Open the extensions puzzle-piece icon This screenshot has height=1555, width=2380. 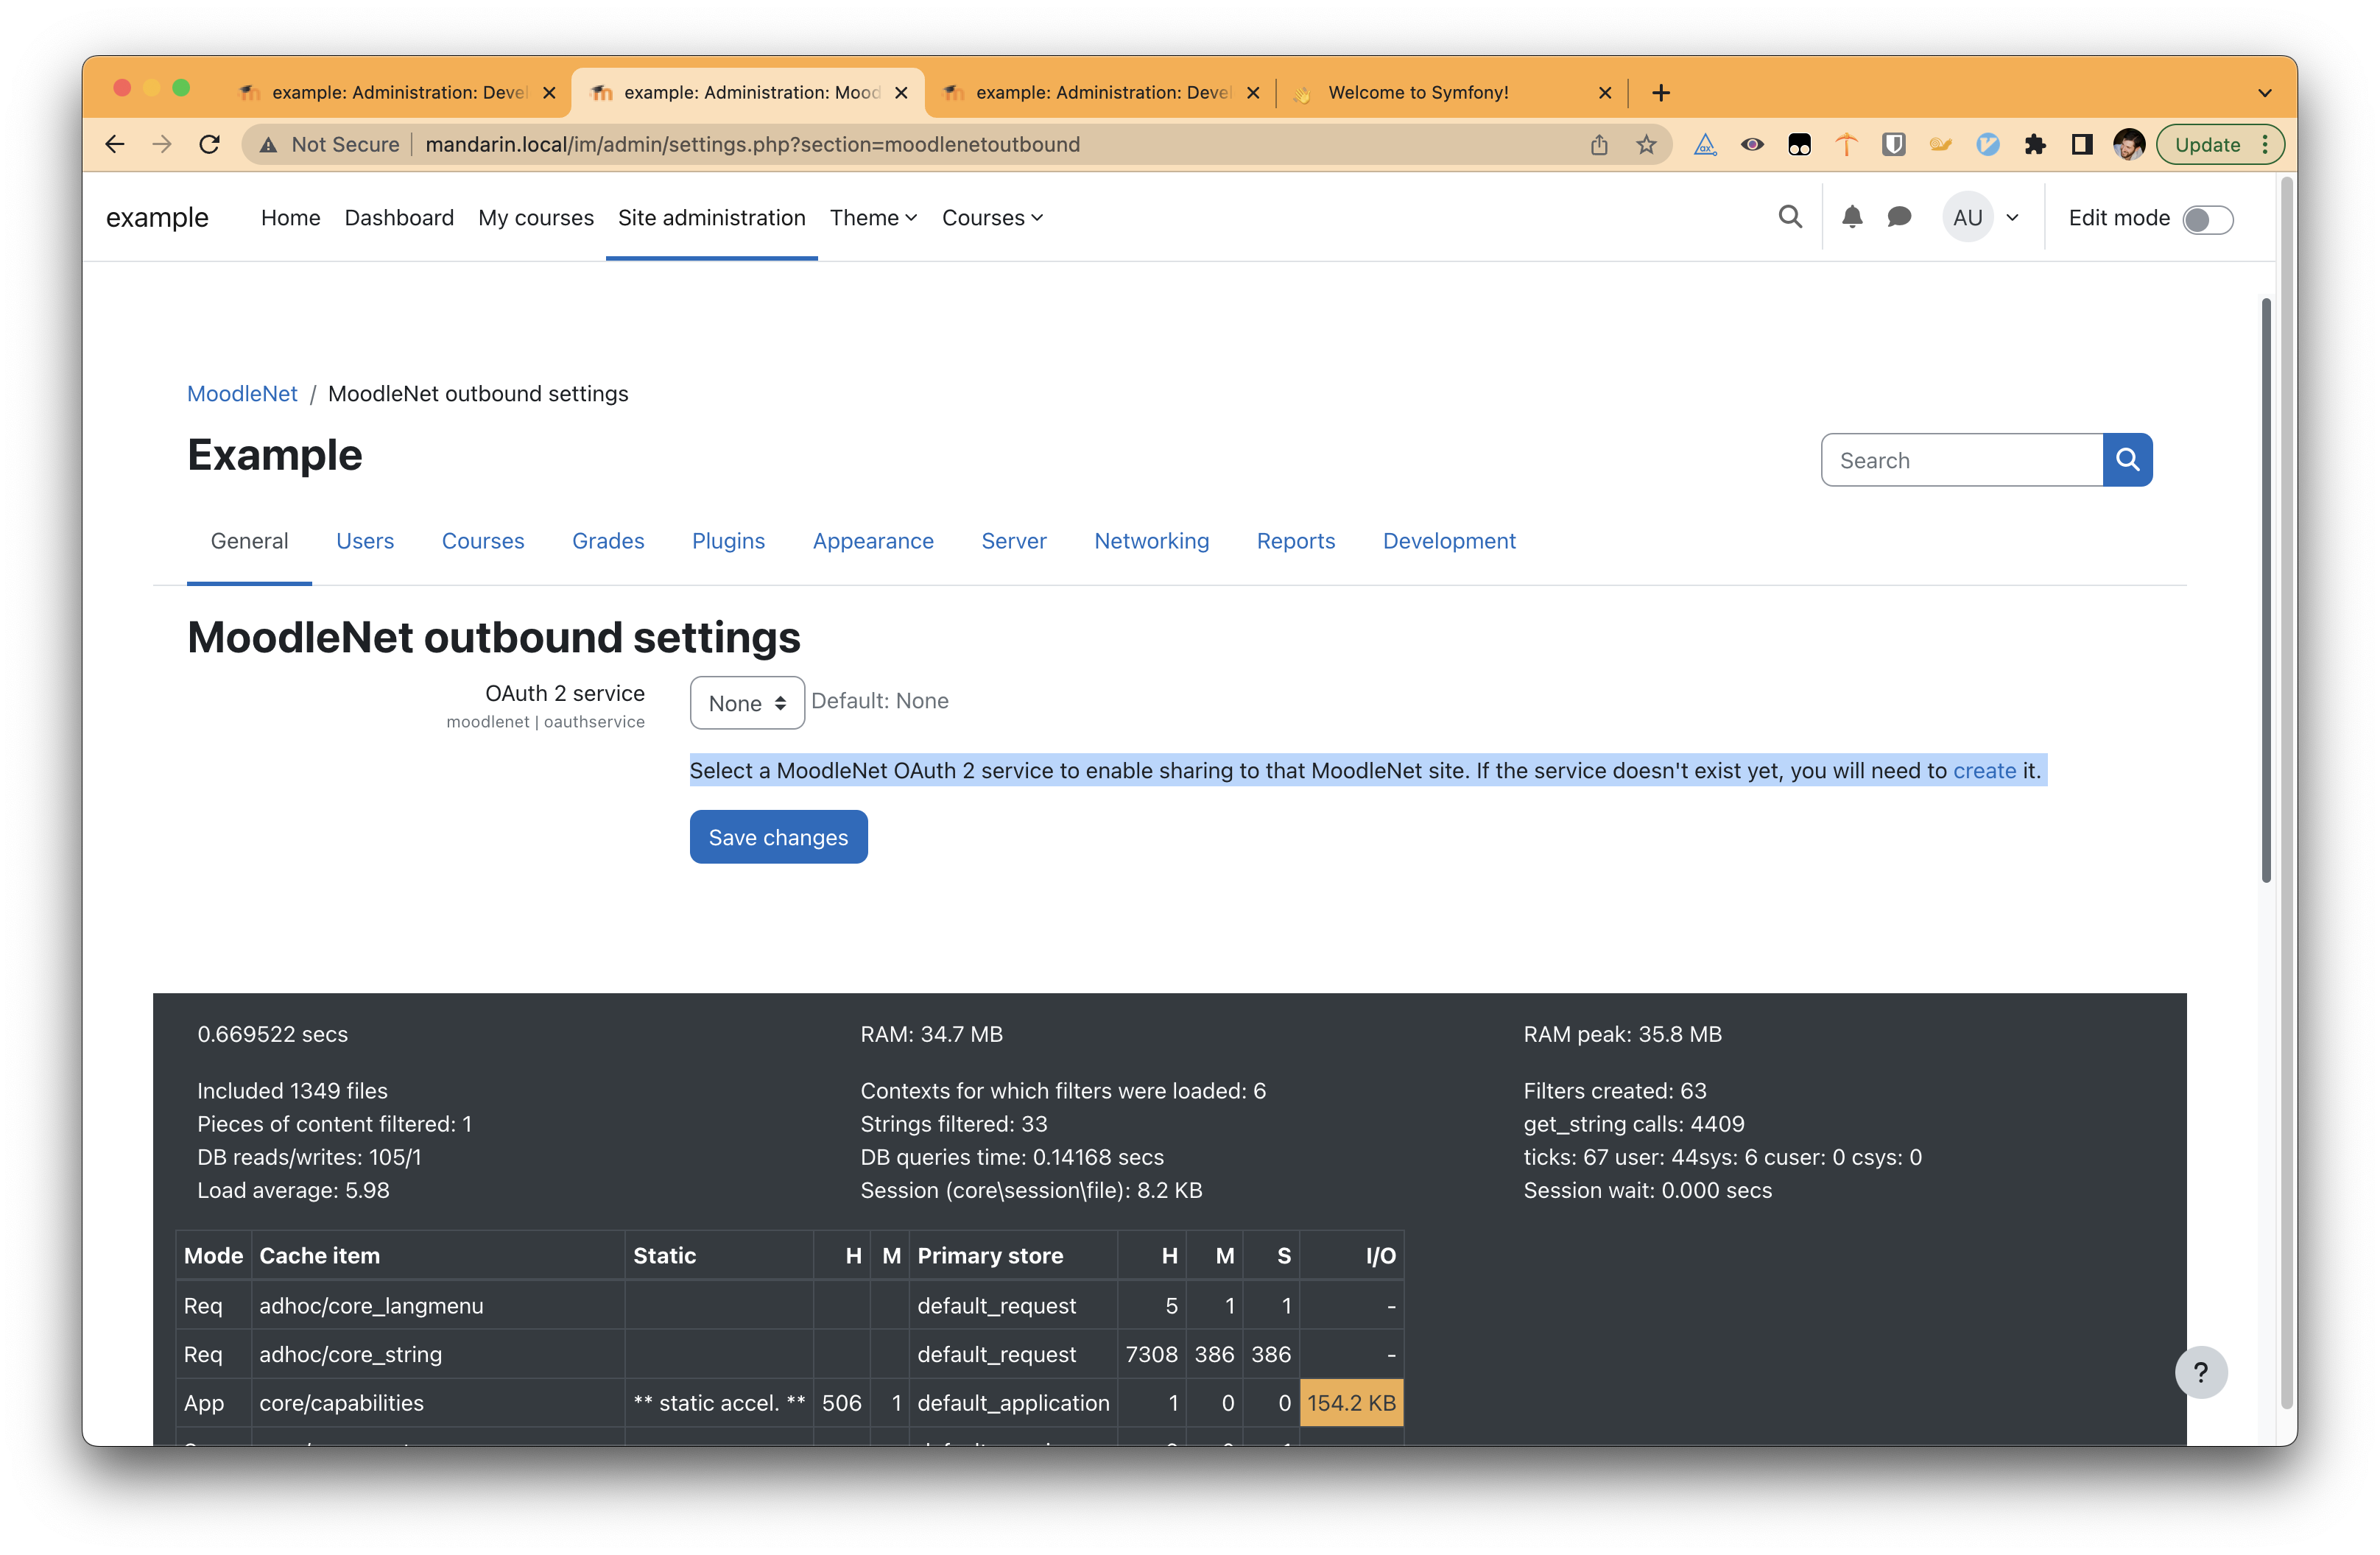(2034, 144)
